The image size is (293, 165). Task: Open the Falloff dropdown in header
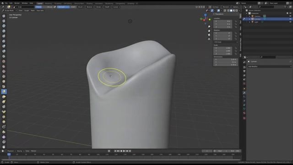click(x=108, y=7)
